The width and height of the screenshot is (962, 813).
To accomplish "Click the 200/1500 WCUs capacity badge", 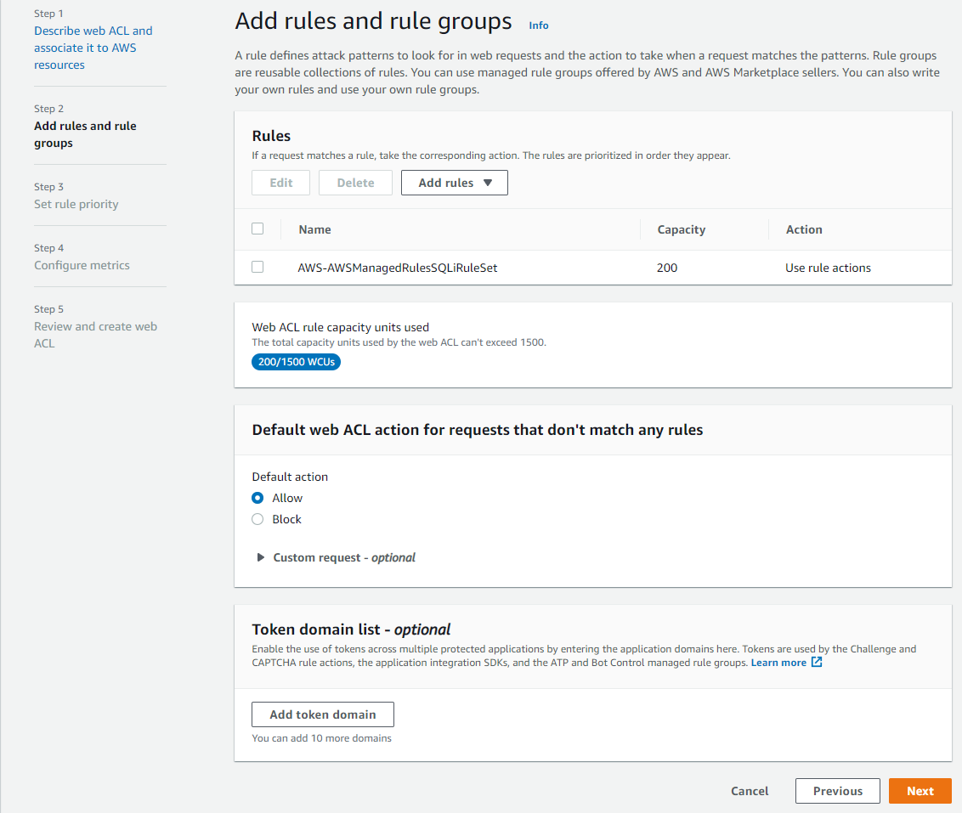I will (296, 362).
